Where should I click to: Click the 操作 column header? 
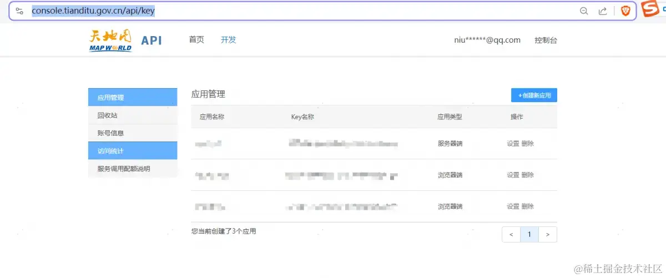click(x=517, y=117)
